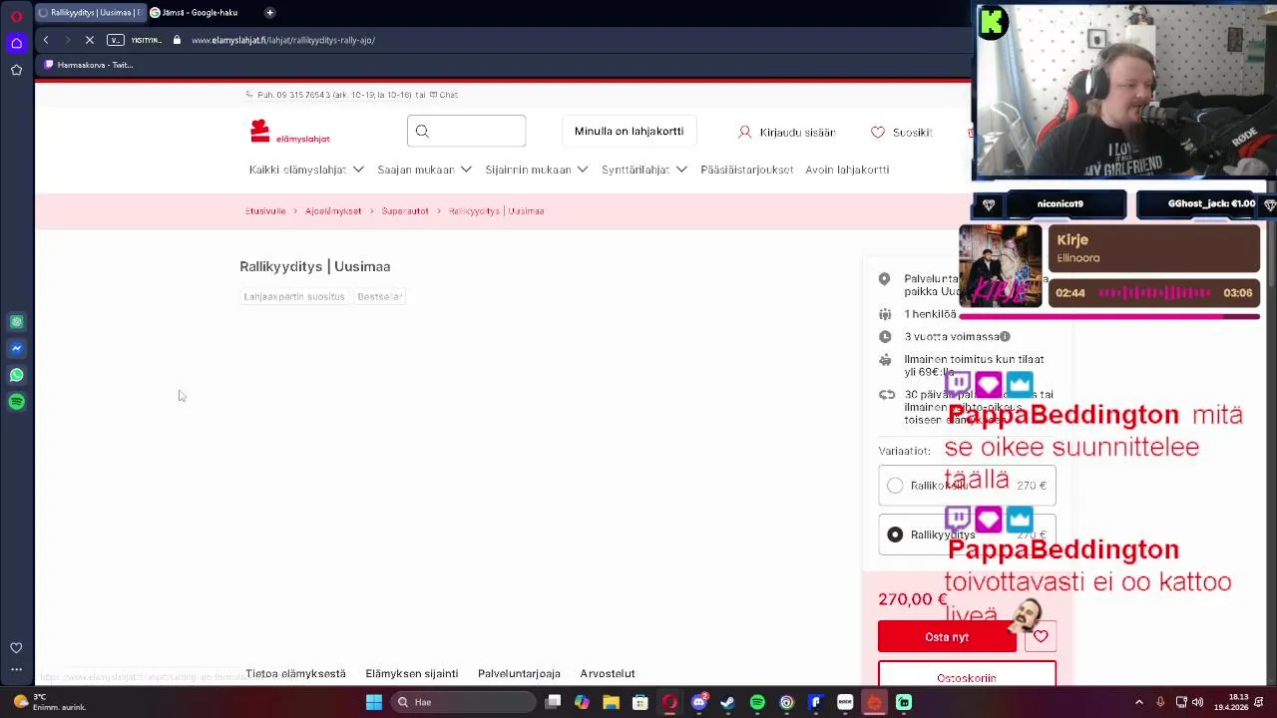The image size is (1277, 718).
Task: Switch to the Rallikyyditys | Uusimaa tab
Action: tap(90, 13)
